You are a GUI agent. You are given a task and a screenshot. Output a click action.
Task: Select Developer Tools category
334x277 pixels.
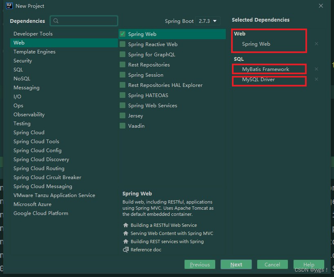64,33
